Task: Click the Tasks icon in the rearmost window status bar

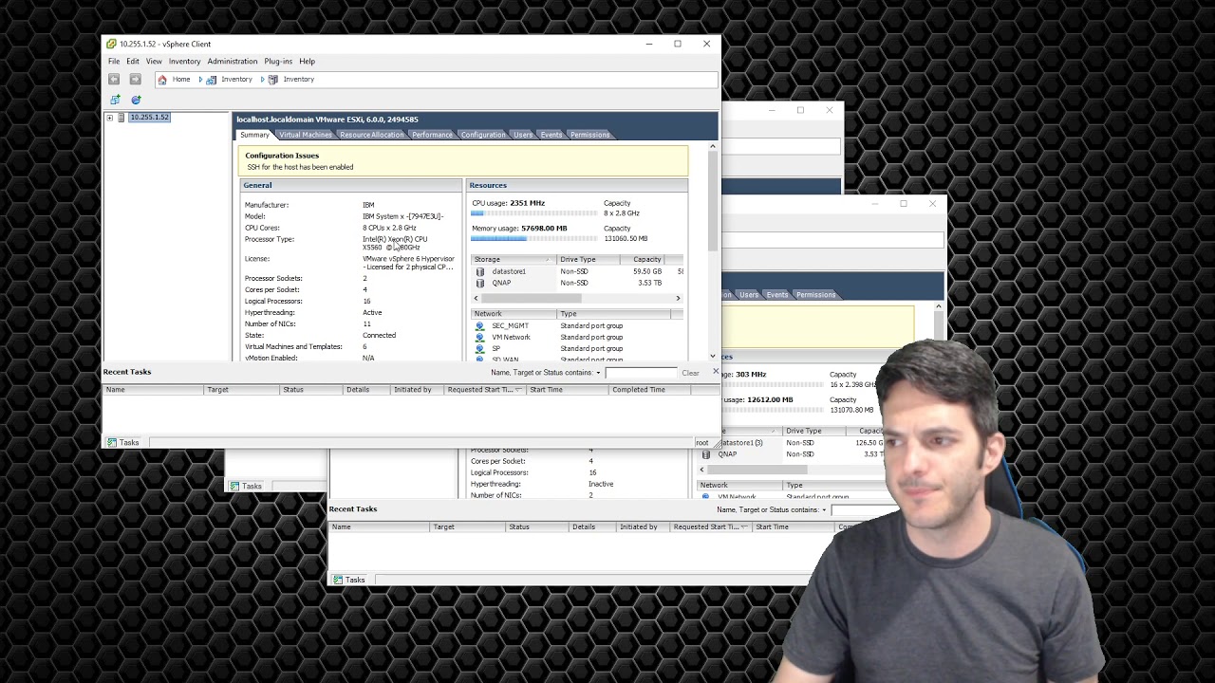Action: [x=234, y=486]
